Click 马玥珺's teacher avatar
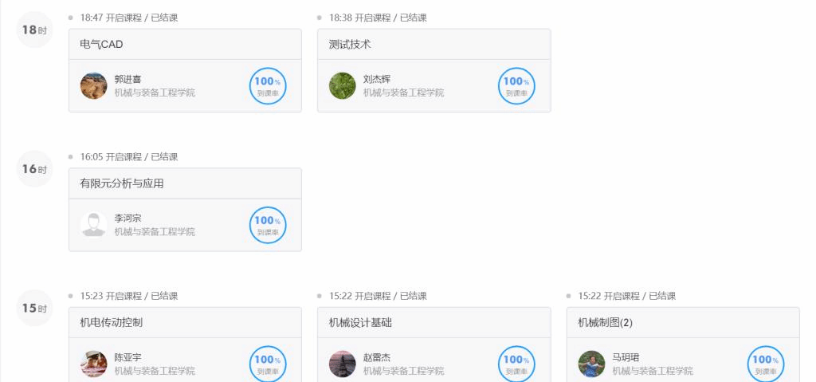 pyautogui.click(x=591, y=364)
